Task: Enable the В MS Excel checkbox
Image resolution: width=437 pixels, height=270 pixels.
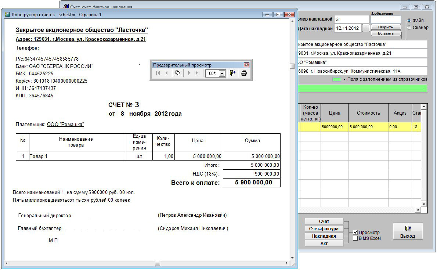Action: tap(355, 238)
